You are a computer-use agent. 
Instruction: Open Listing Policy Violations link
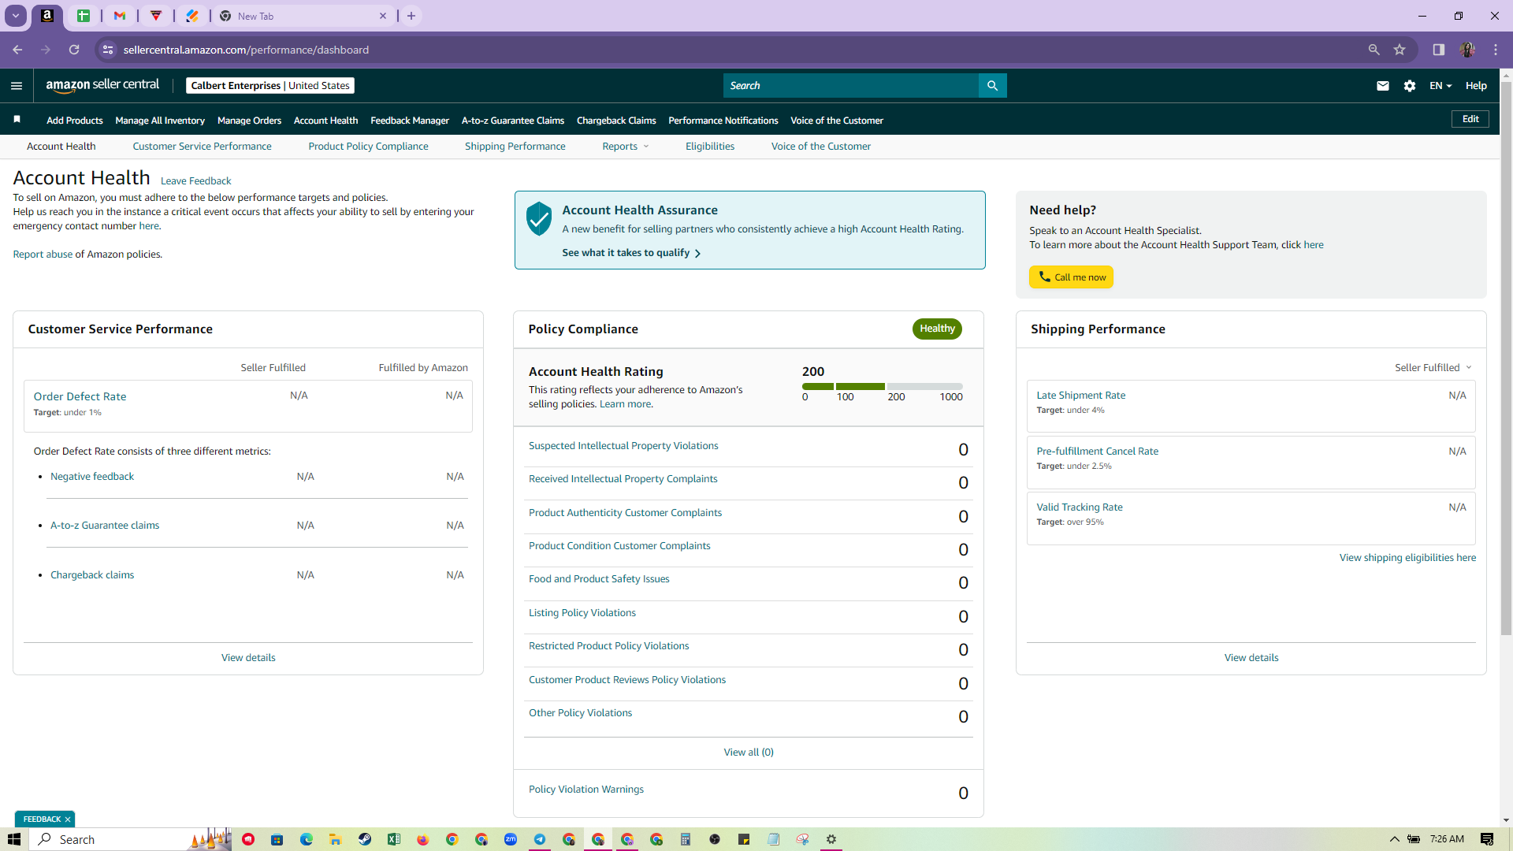coord(582,613)
